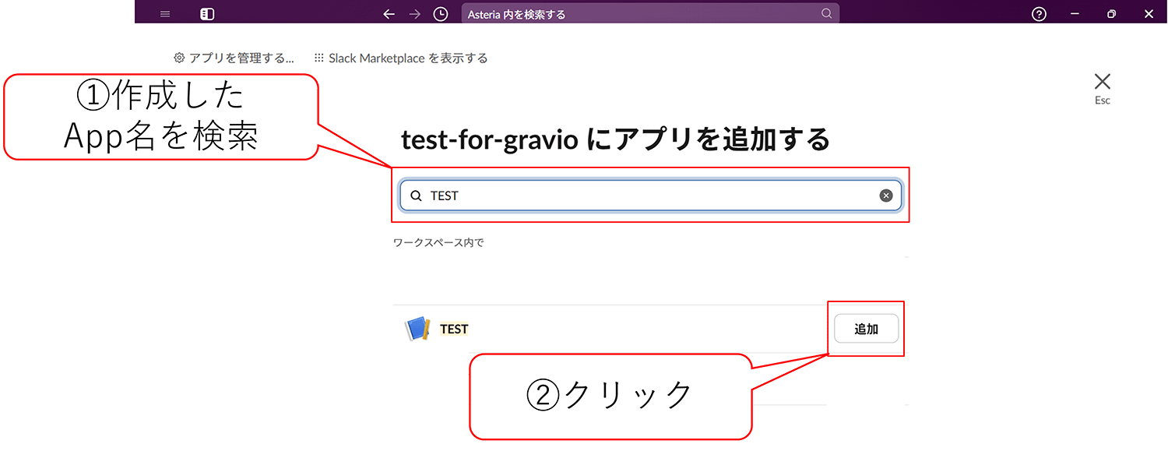Clear the TEST search text
Screen dimensions: 1168x451
coord(886,196)
